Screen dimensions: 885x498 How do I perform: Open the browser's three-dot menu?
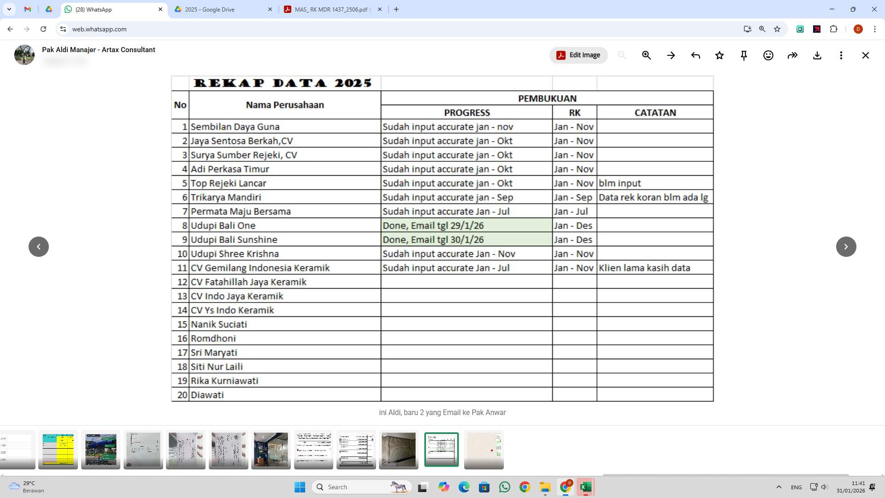(875, 29)
